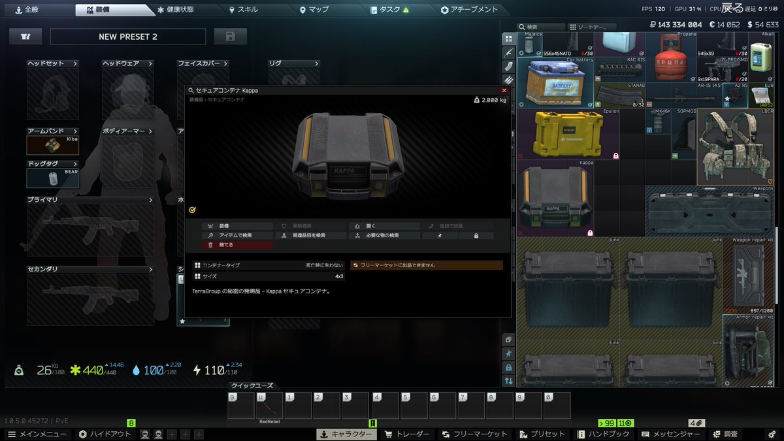Click the shirt preset icon button

click(x=25, y=37)
